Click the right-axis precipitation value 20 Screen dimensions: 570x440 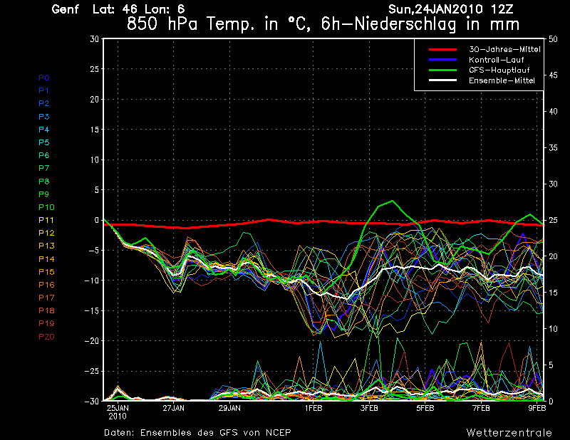tap(553, 256)
